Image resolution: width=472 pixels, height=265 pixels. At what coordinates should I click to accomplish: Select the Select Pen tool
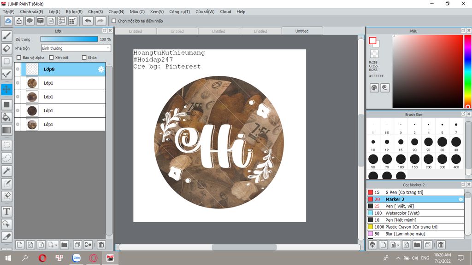[x=6, y=183]
